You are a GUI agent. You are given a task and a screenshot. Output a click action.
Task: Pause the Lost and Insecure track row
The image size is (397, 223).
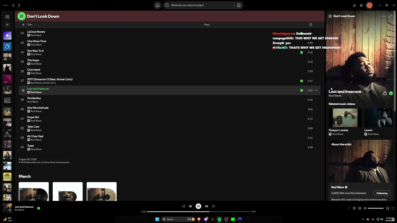(23, 90)
